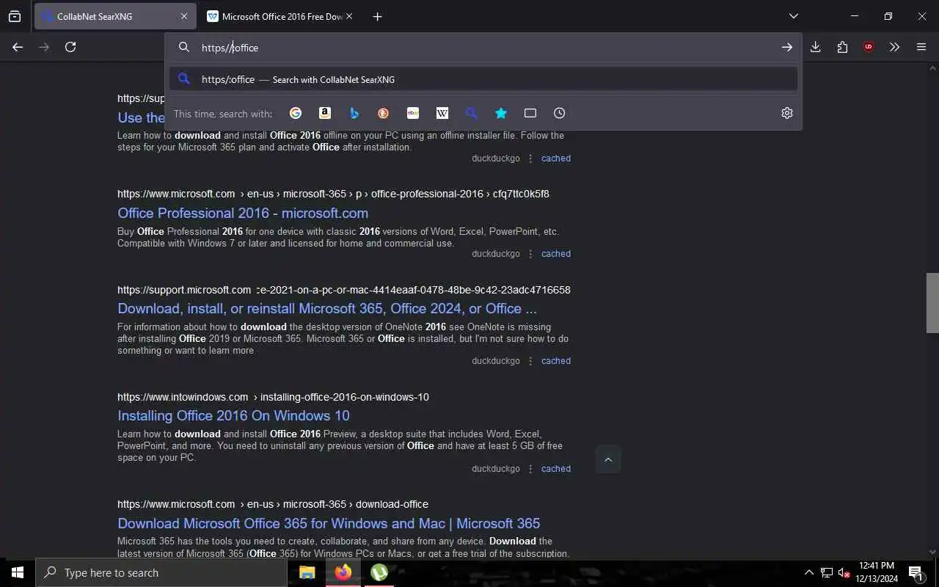Open cached link for offline installer result
This screenshot has width=939, height=587.
(556, 158)
